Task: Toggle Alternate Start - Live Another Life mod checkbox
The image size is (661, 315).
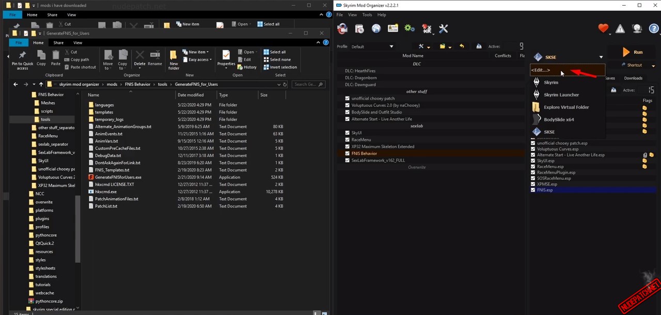Action: click(347, 119)
